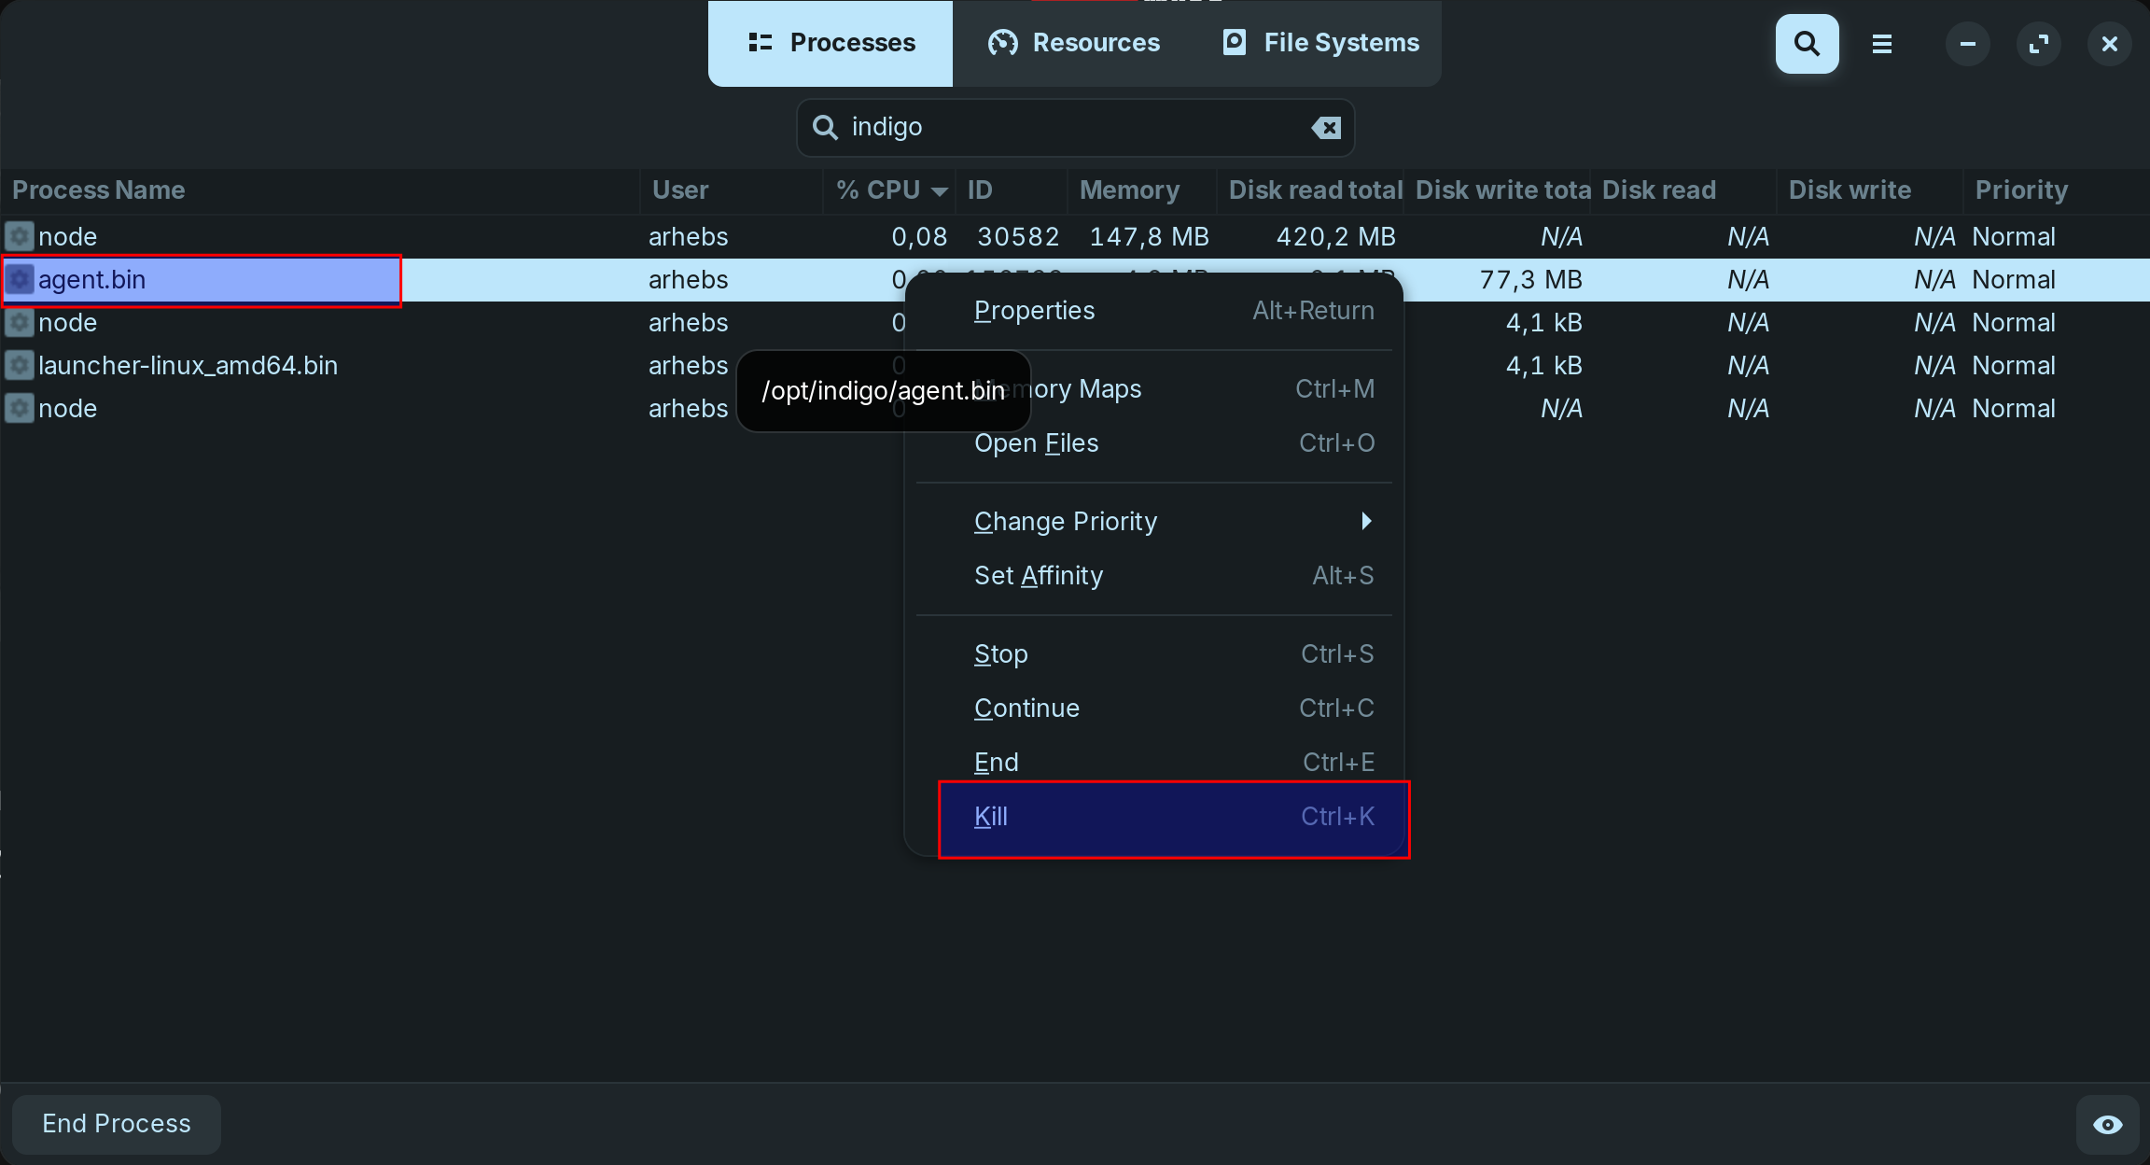
Task: Click the gear icon of agent.bin row
Action: [20, 279]
